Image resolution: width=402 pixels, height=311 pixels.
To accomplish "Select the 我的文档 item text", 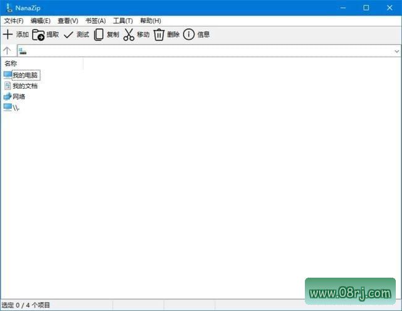I will click(25, 86).
